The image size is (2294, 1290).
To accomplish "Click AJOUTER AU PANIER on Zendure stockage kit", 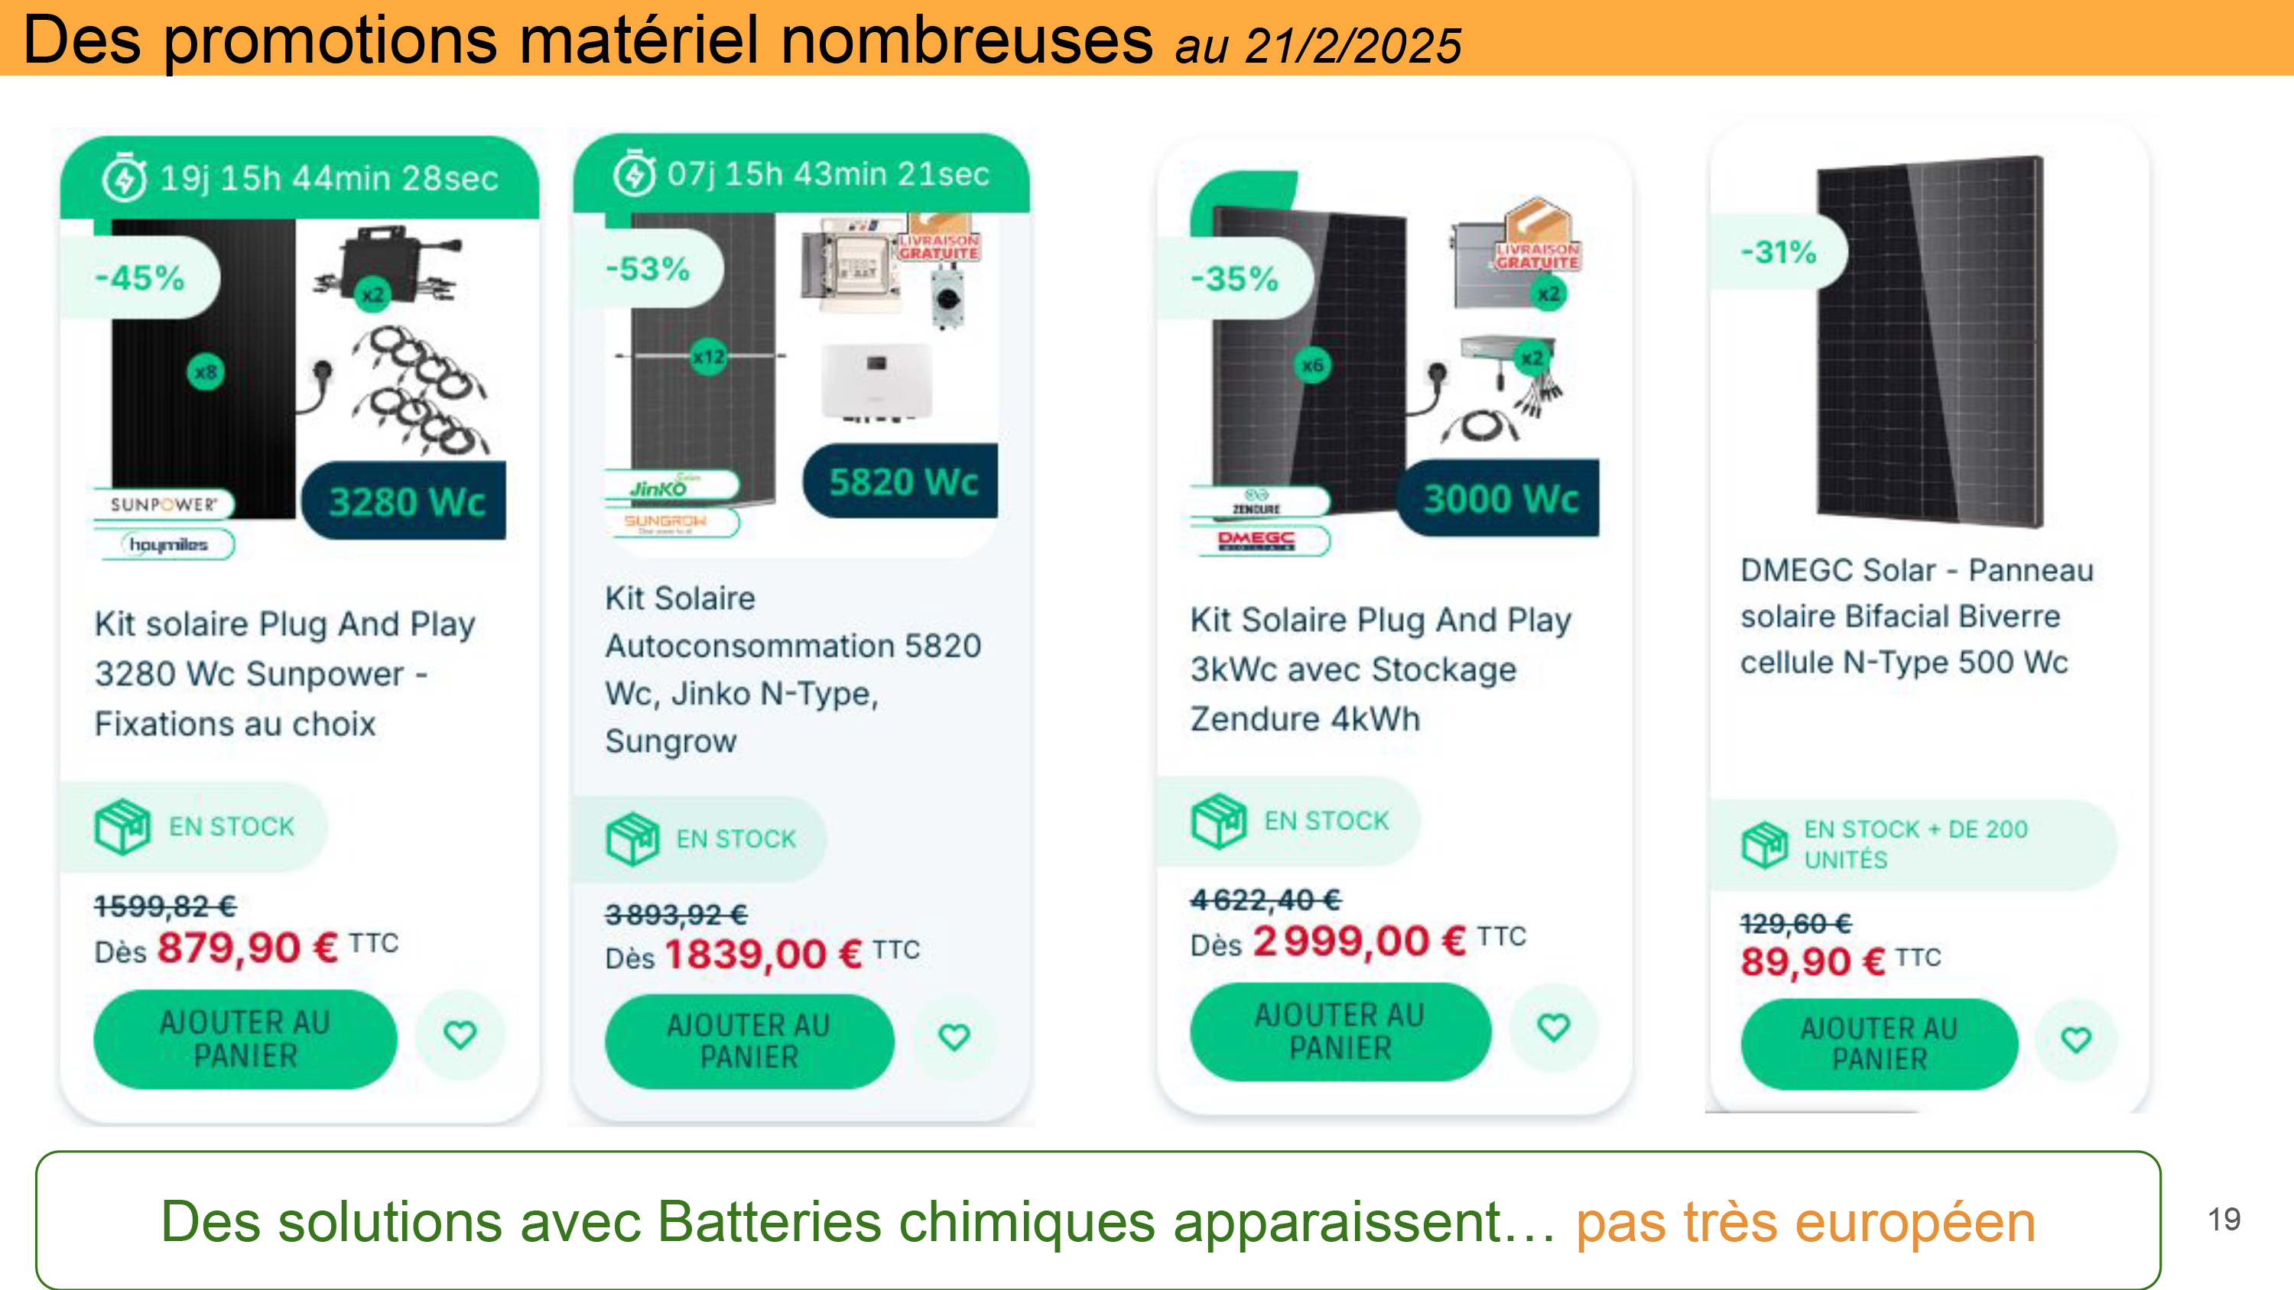I will [x=1340, y=1030].
